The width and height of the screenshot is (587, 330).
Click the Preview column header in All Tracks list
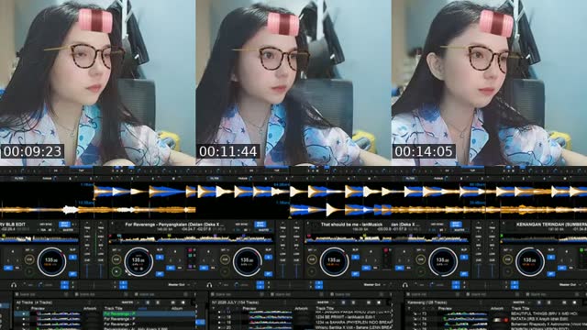pyautogui.click(x=38, y=308)
